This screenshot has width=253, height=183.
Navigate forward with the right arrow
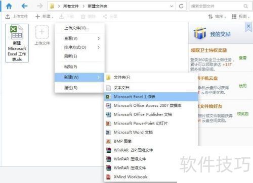click(40, 6)
